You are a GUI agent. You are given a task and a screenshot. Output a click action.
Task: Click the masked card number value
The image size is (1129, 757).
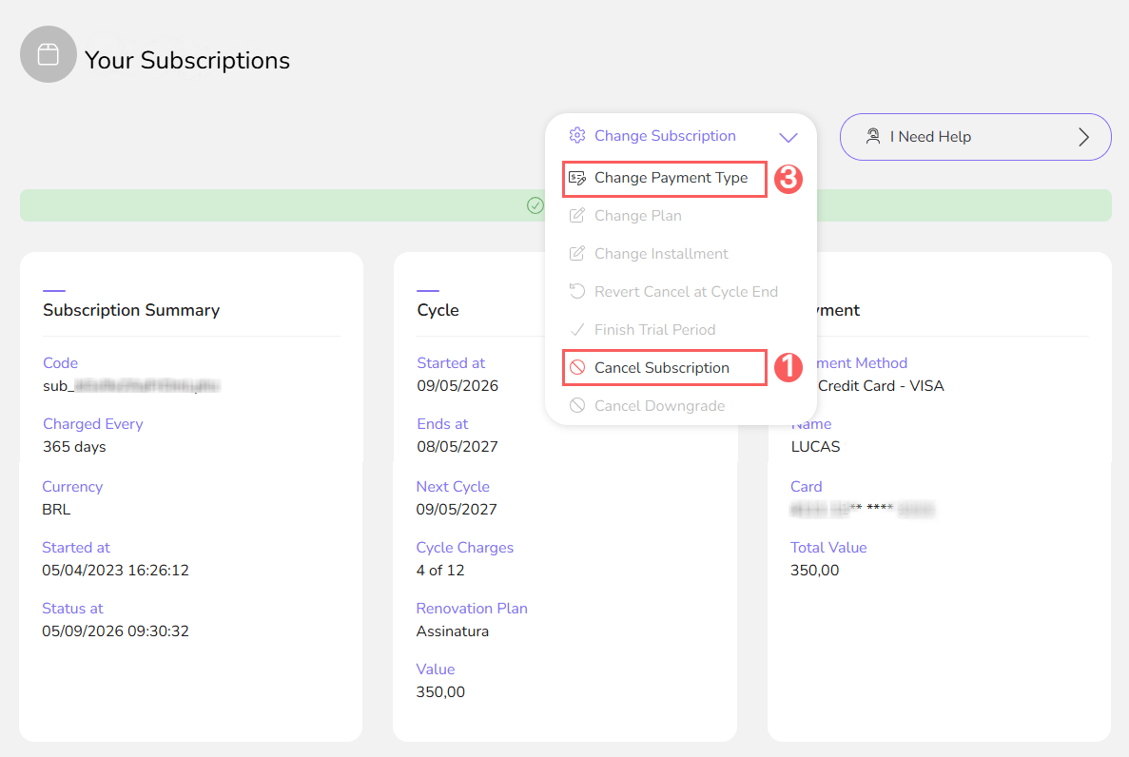(x=862, y=509)
